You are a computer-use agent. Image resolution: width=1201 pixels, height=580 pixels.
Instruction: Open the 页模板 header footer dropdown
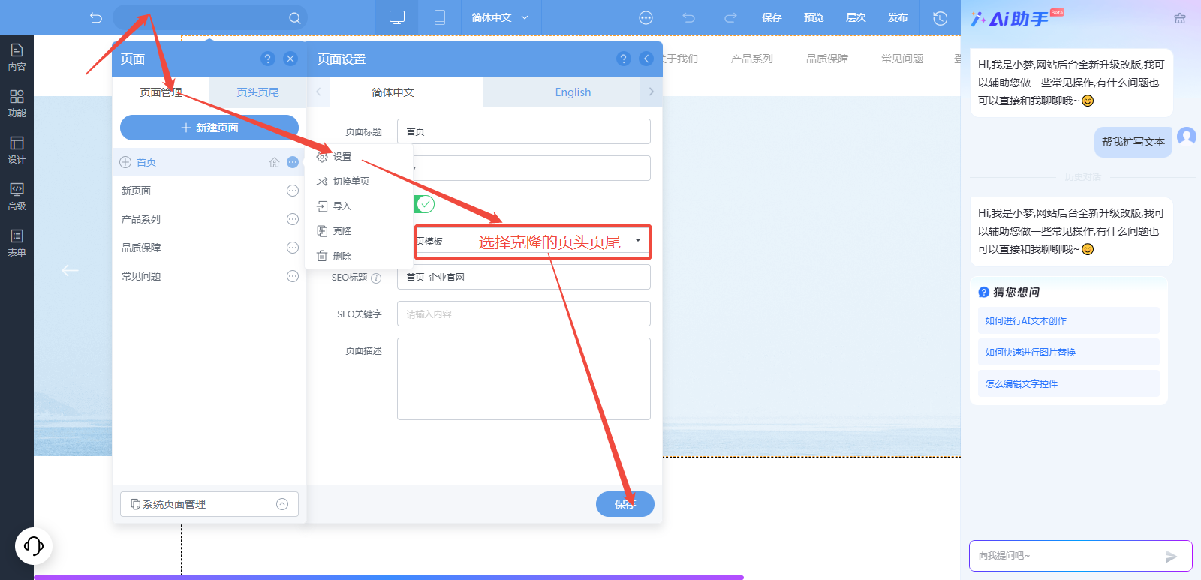pos(533,242)
